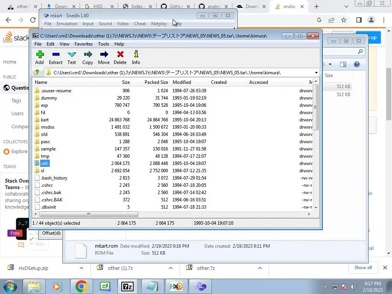392x294 pixels.
Task: Click the HxD taskbar icon
Action: pos(176,286)
